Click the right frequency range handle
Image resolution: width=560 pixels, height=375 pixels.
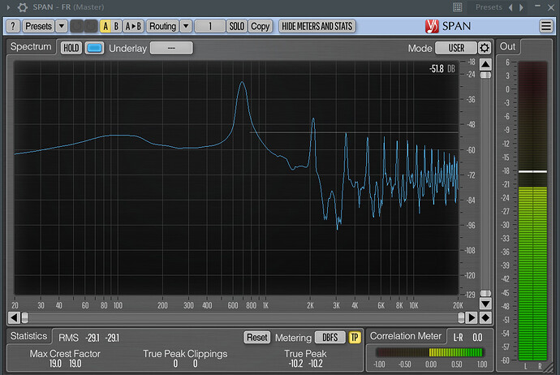(x=461, y=317)
